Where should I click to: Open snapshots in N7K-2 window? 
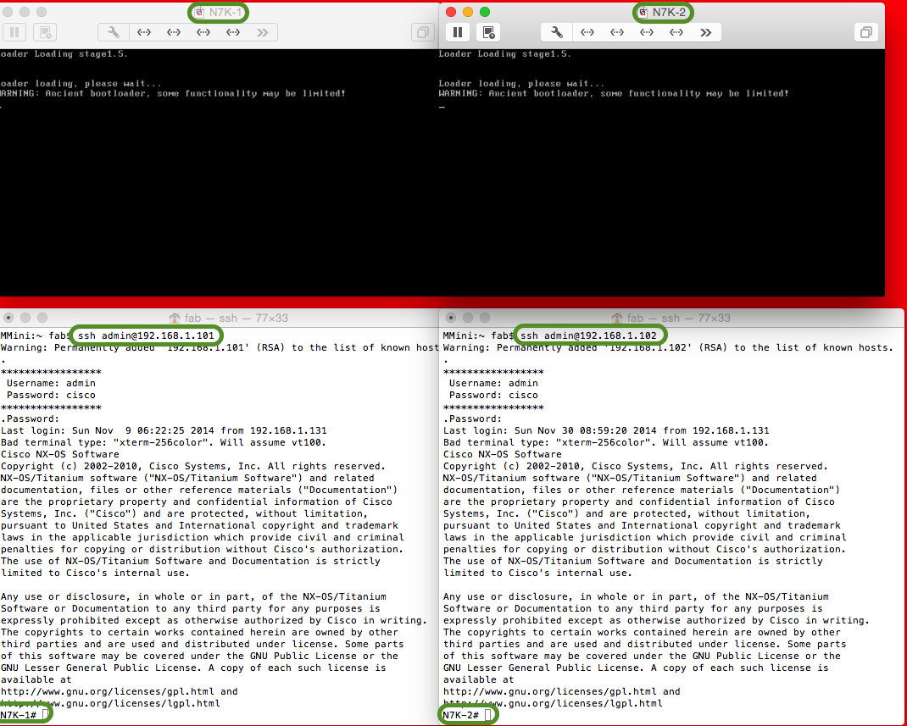488,32
